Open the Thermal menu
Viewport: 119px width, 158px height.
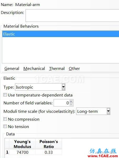point(57,69)
